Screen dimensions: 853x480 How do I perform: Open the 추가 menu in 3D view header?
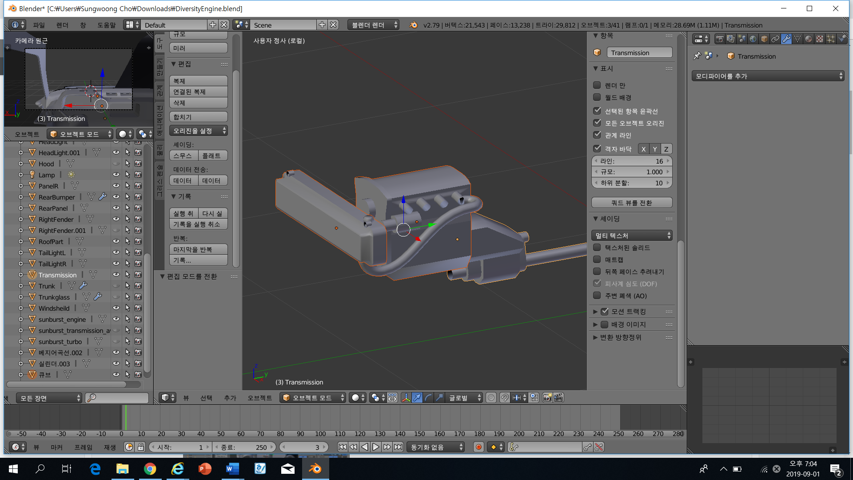click(x=230, y=398)
